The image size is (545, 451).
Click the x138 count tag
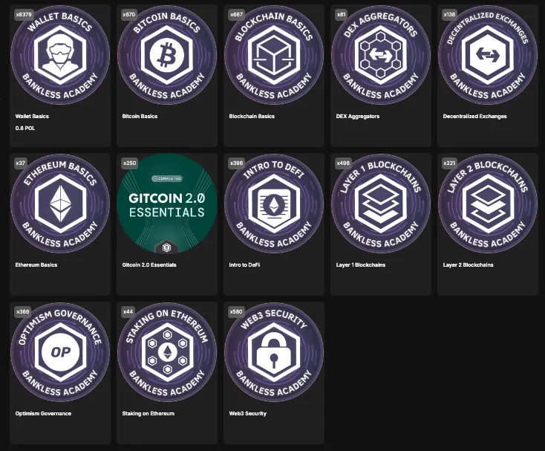pyautogui.click(x=449, y=15)
